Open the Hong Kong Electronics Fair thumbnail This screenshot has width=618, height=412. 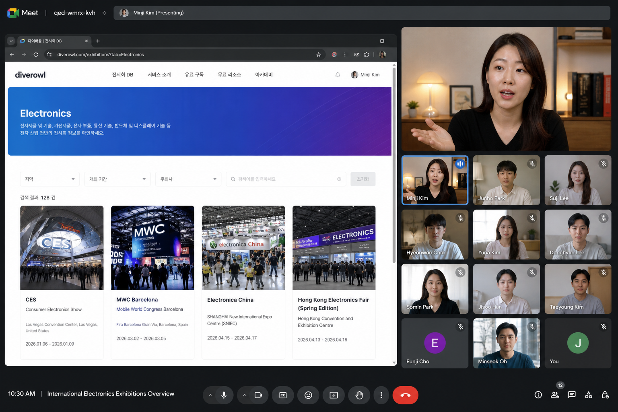click(x=334, y=248)
